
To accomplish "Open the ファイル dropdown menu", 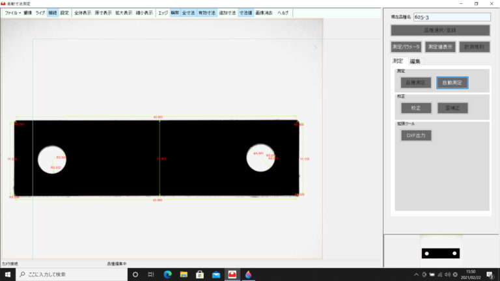I will 12,12.
